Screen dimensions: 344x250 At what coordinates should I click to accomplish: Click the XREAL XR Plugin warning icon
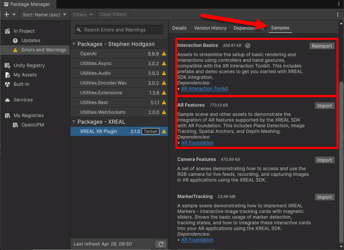164,131
